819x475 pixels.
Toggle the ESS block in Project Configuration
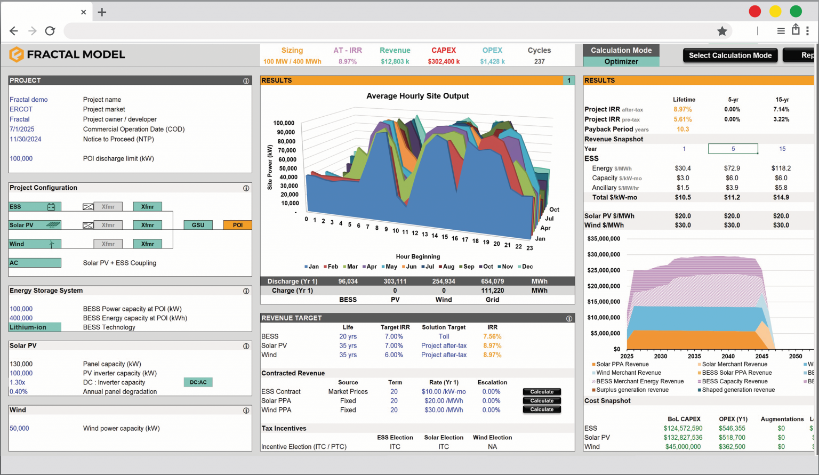[35, 207]
